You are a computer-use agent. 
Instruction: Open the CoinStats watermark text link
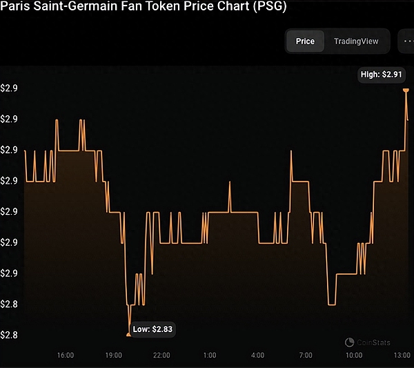[373, 342]
